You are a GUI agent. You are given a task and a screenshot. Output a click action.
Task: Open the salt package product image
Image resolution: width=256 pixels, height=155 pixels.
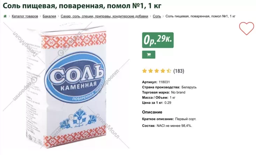click(66, 86)
